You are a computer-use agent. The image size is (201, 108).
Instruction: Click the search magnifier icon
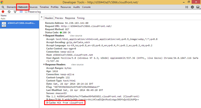[x=3, y=7]
